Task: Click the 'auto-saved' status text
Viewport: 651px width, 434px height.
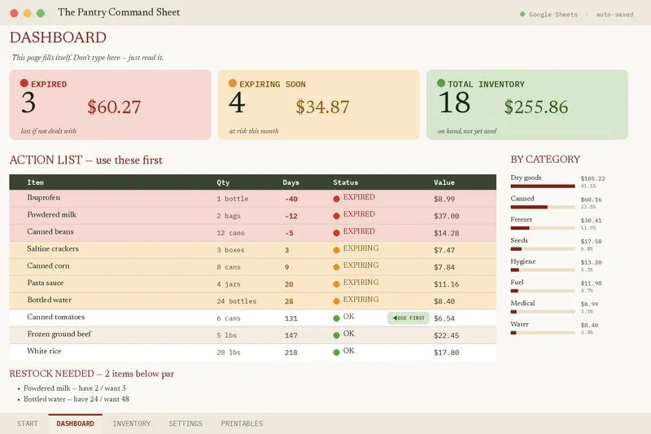Action: [x=614, y=15]
